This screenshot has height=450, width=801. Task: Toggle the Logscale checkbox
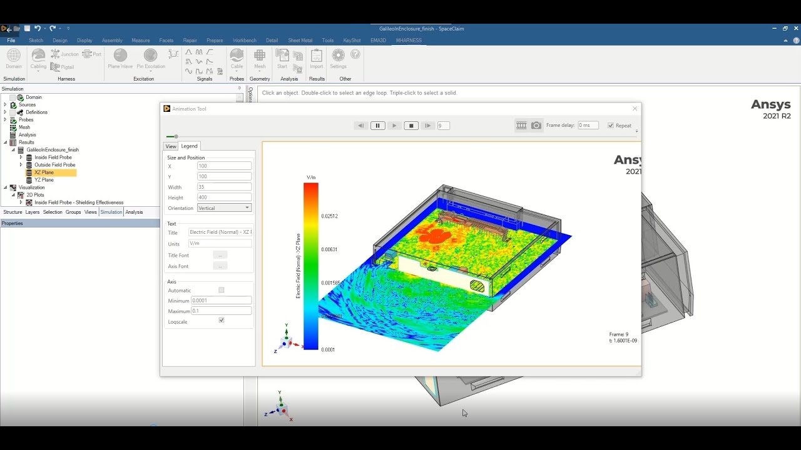tap(222, 320)
